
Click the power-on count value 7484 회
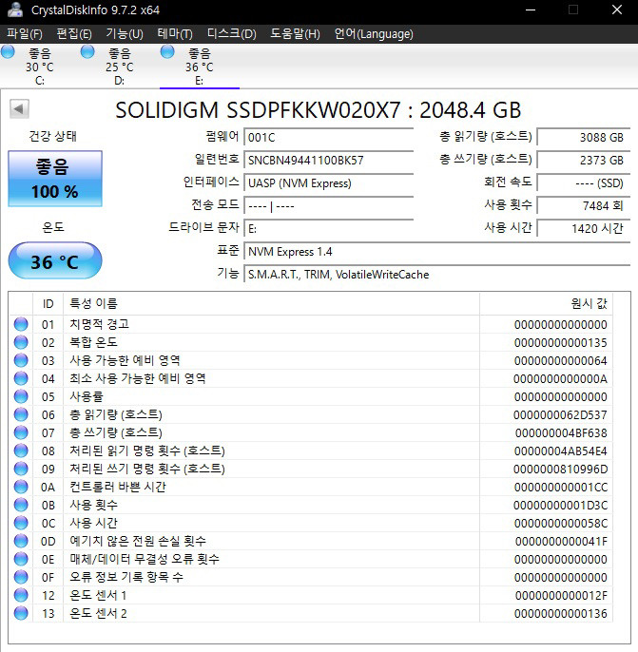coord(584,205)
